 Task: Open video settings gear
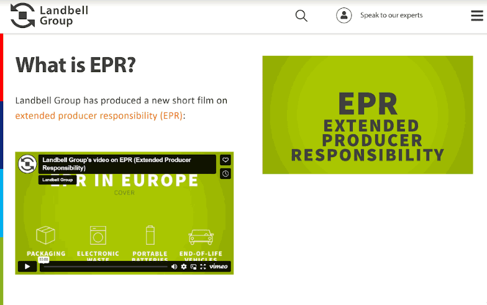pos(184,266)
